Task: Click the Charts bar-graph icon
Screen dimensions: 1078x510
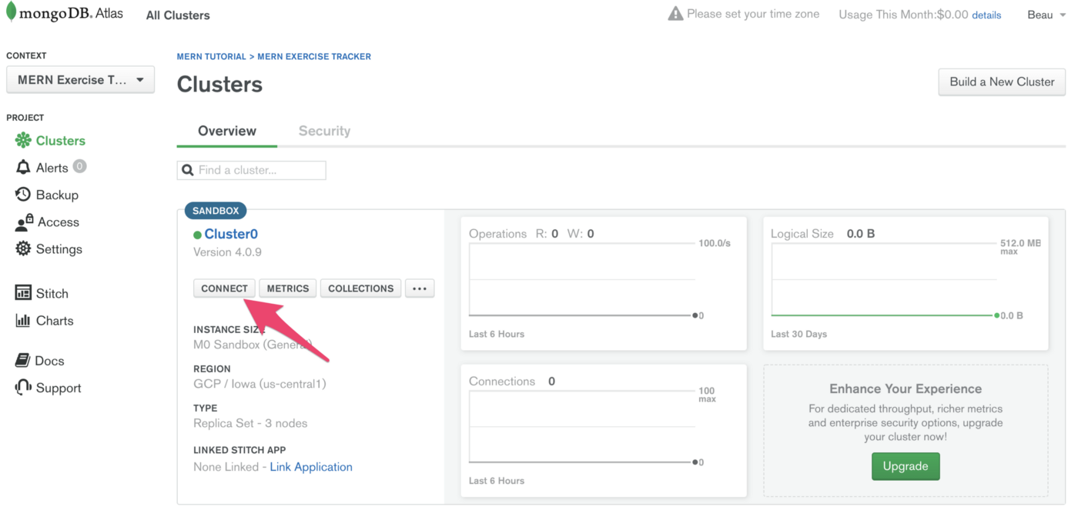Action: pos(23,321)
